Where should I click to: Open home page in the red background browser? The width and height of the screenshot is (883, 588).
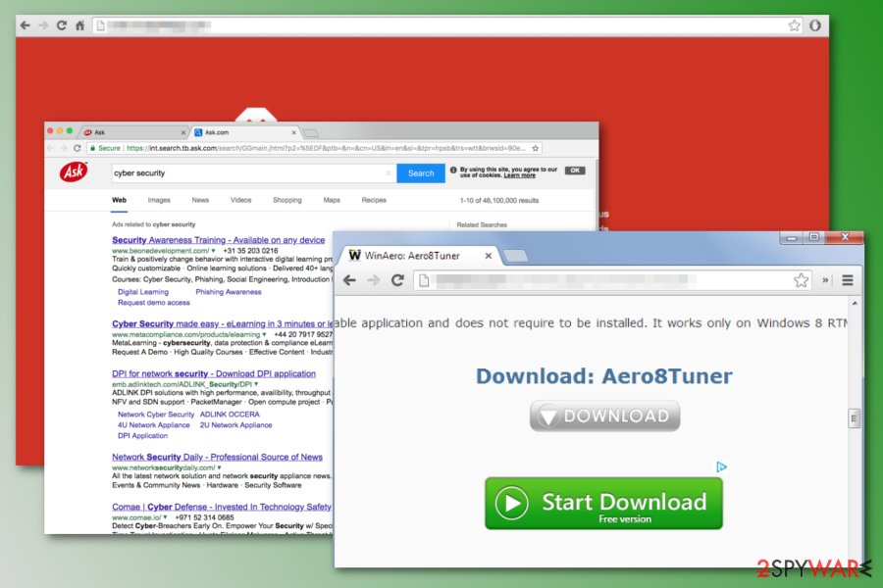coord(80,25)
